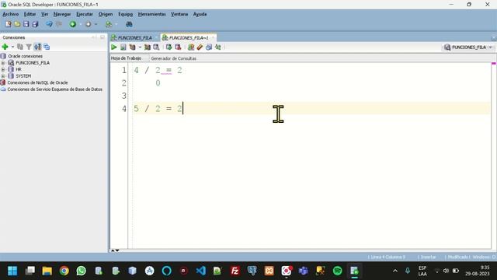Screen dimensions: 497x280
Task: Open Visual Studio Code from taskbar
Action: click(200, 271)
